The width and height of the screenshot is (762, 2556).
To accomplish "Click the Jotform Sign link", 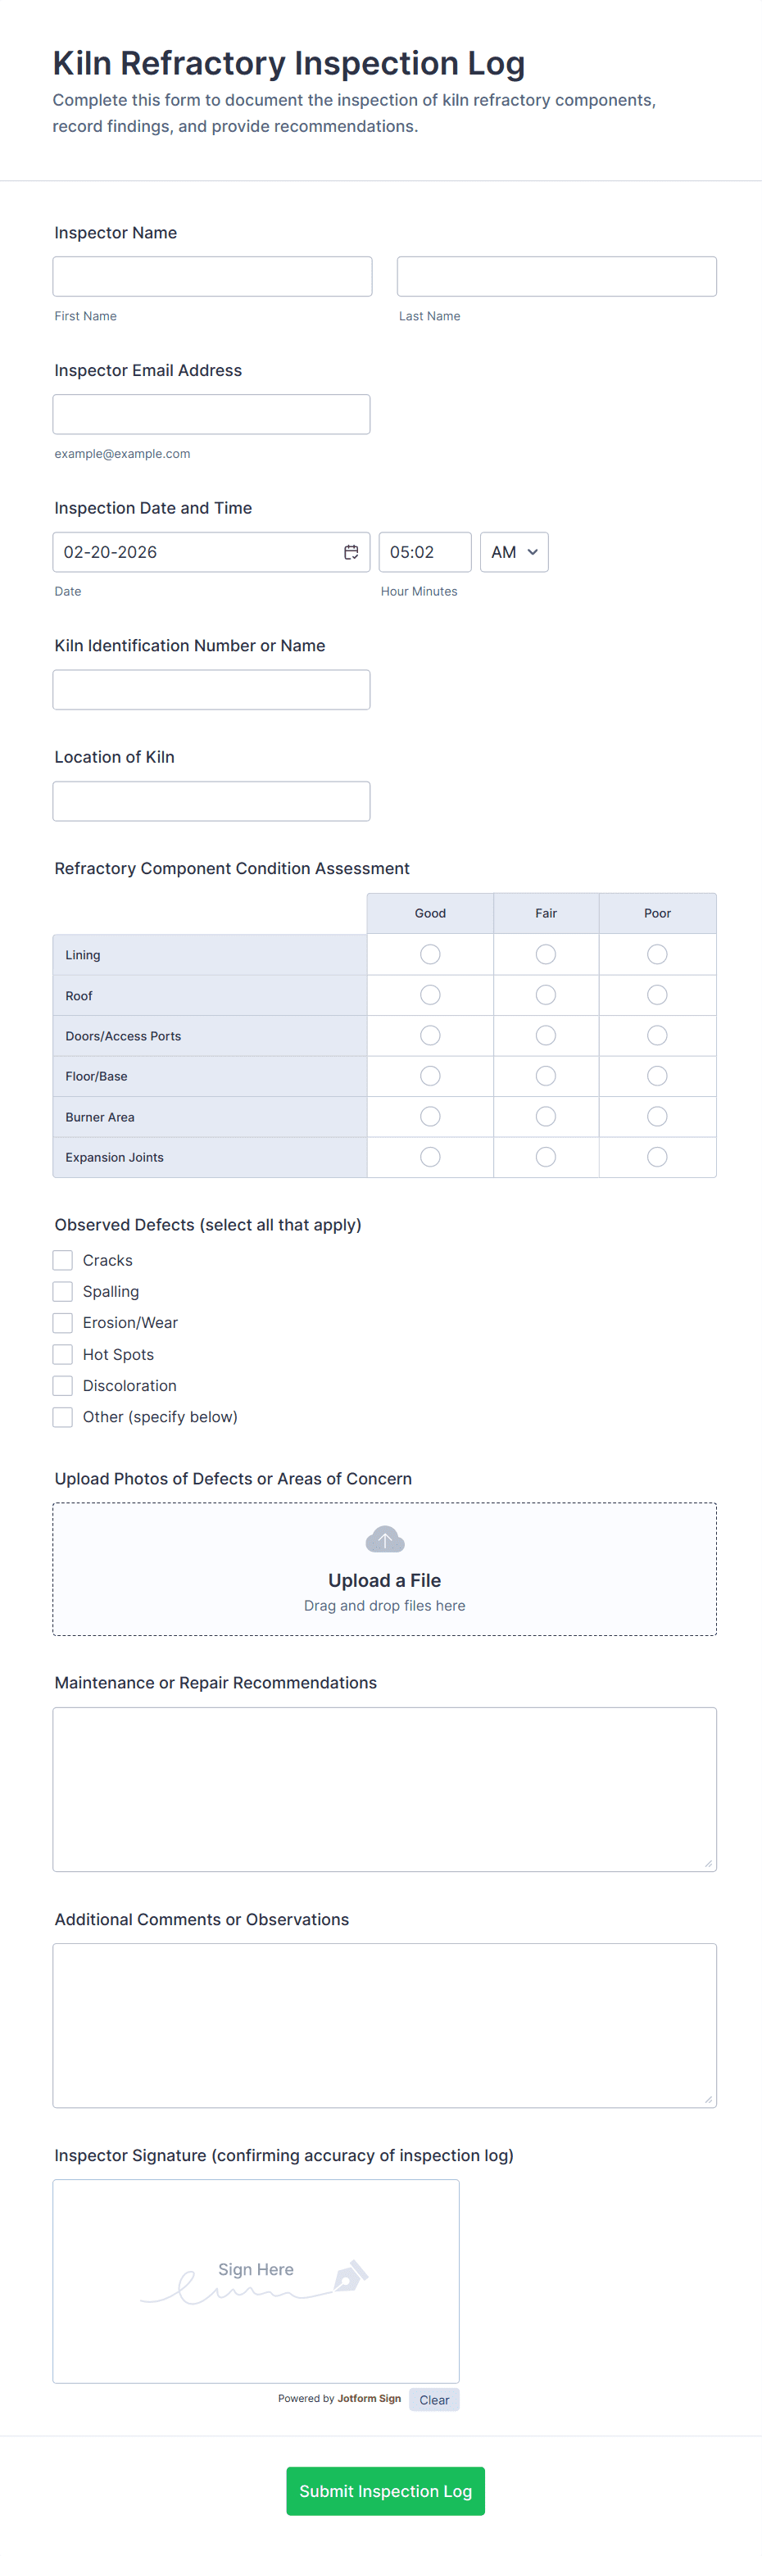I will (x=369, y=2400).
